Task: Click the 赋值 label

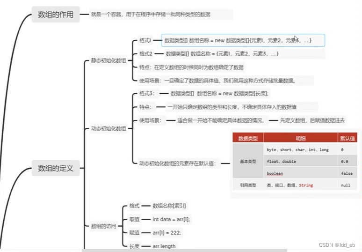Action: coord(134,233)
